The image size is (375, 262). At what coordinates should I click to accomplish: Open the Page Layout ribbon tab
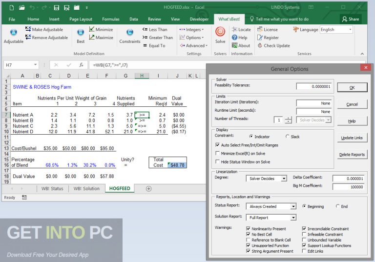[81, 19]
